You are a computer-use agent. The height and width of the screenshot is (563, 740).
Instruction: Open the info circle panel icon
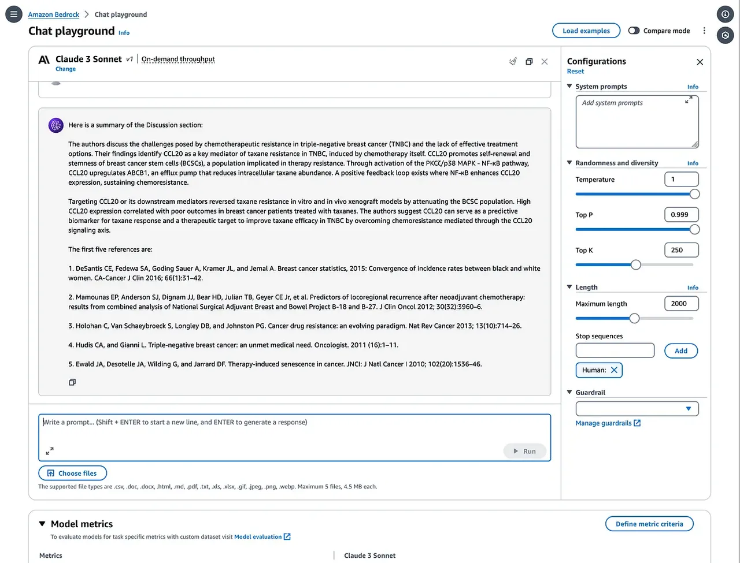point(726,14)
